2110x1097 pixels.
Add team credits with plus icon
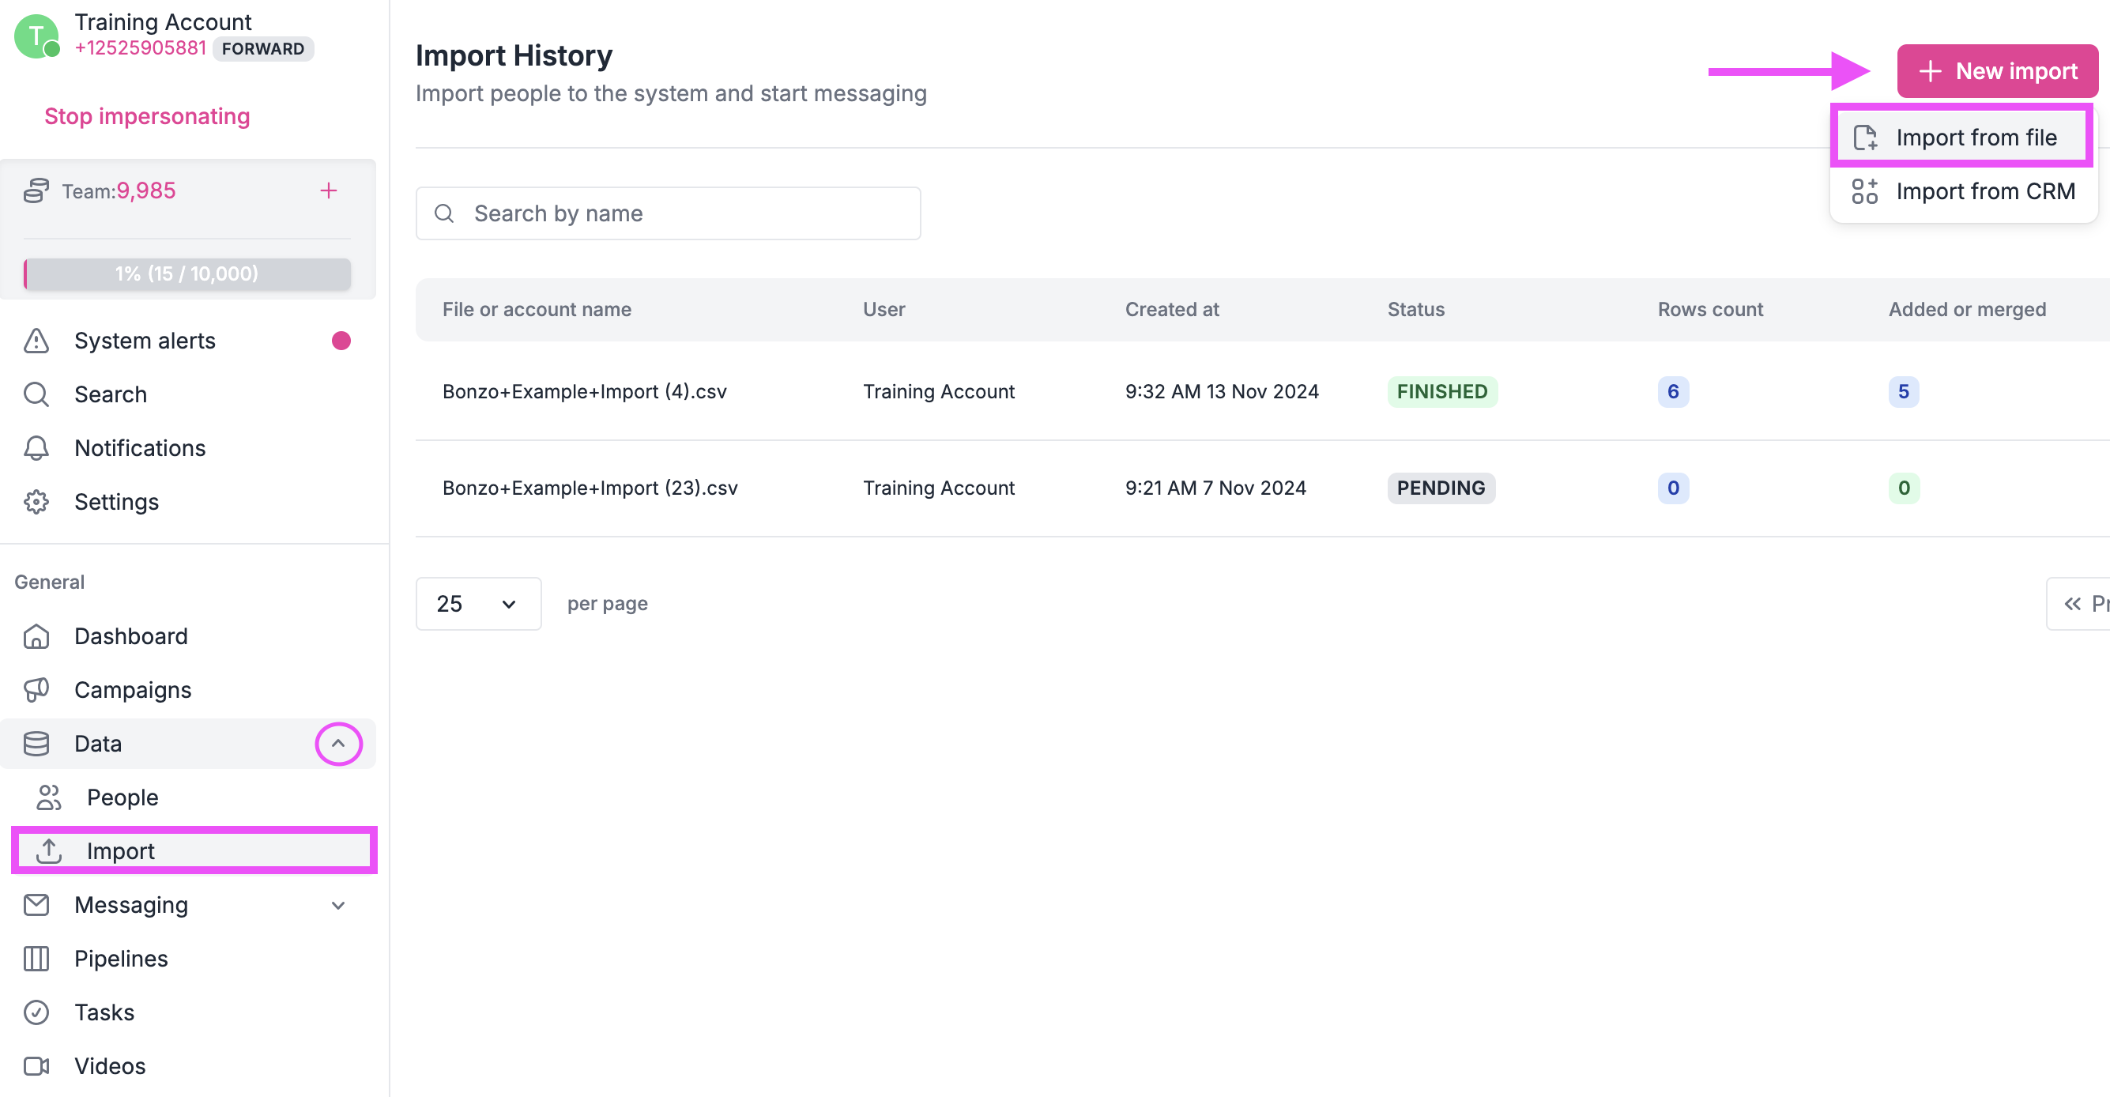tap(329, 191)
